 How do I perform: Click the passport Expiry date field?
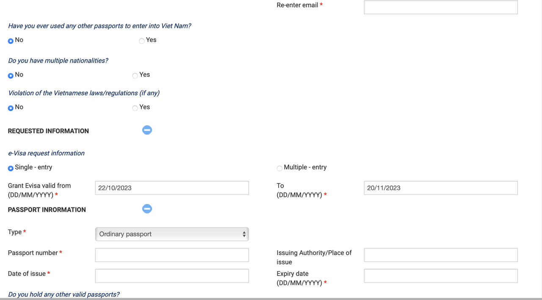coord(441,276)
